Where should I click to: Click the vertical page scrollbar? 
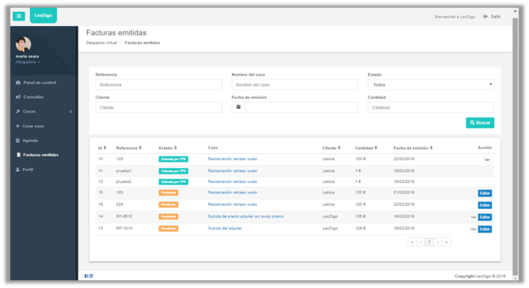click(515, 146)
